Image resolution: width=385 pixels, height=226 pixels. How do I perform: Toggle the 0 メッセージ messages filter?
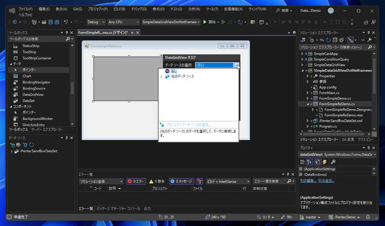181,181
